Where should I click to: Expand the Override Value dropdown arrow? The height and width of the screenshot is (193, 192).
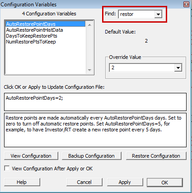[178, 68]
